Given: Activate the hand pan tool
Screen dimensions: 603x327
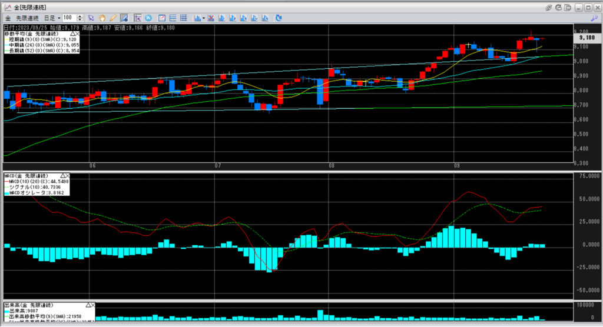Looking at the screenshot, I should (x=102, y=18).
